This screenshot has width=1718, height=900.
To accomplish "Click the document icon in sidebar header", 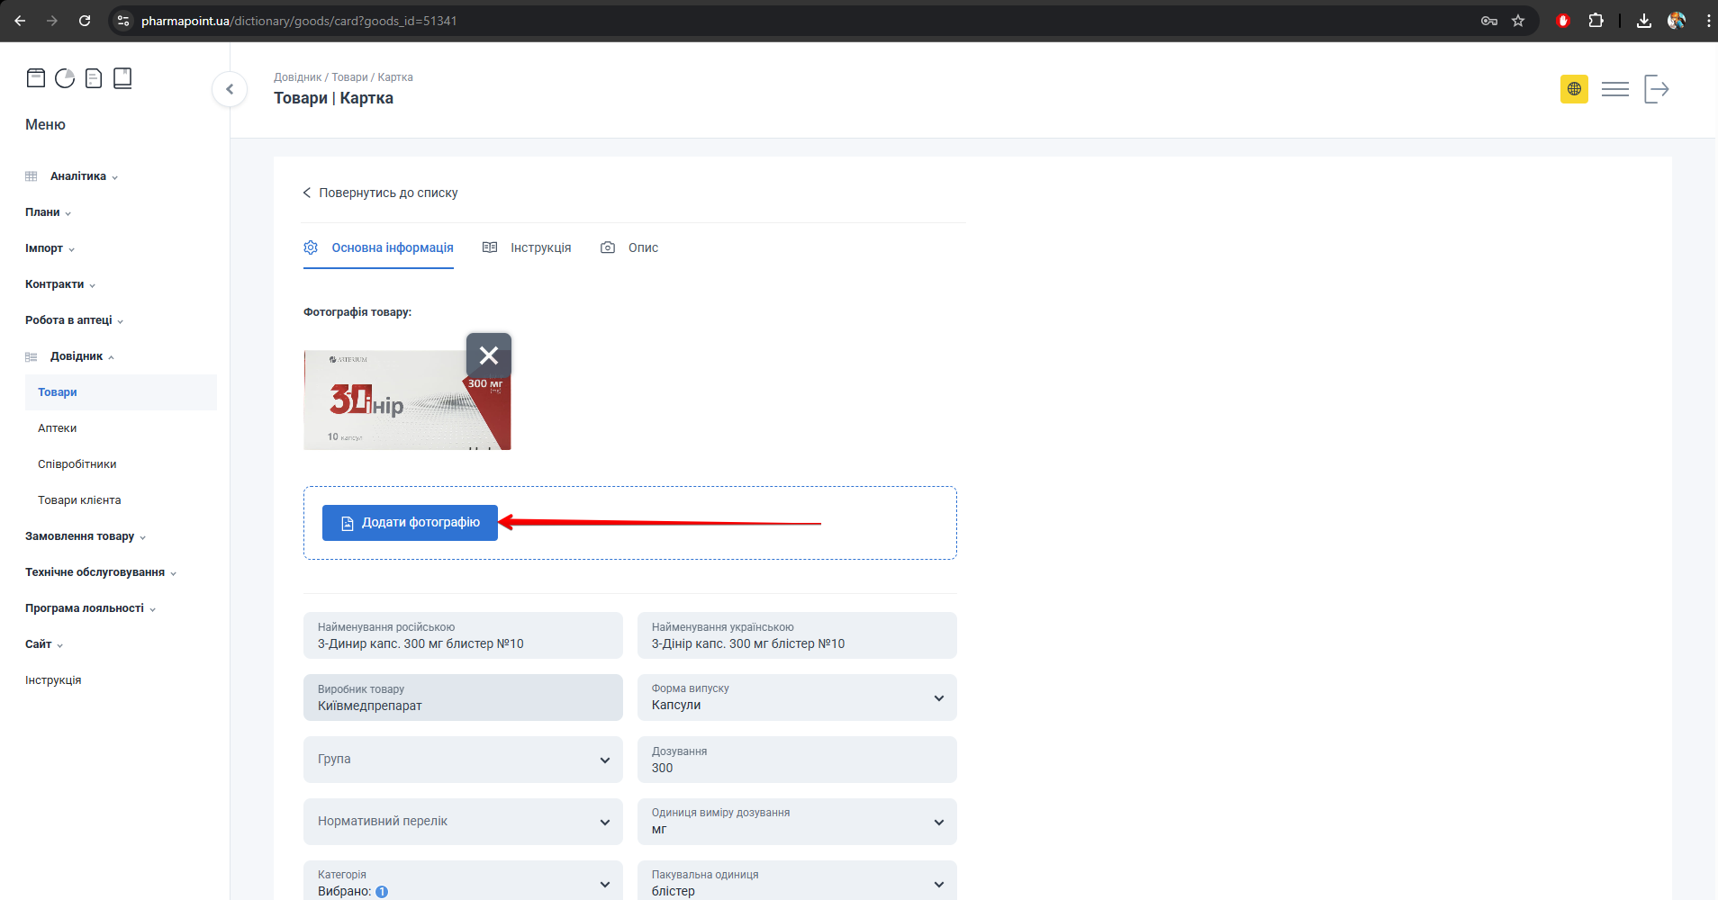I will coord(94,78).
